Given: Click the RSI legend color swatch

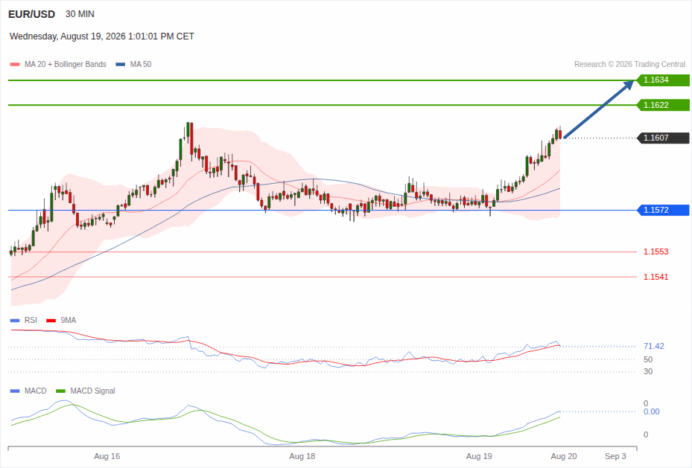Looking at the screenshot, I should (15, 321).
